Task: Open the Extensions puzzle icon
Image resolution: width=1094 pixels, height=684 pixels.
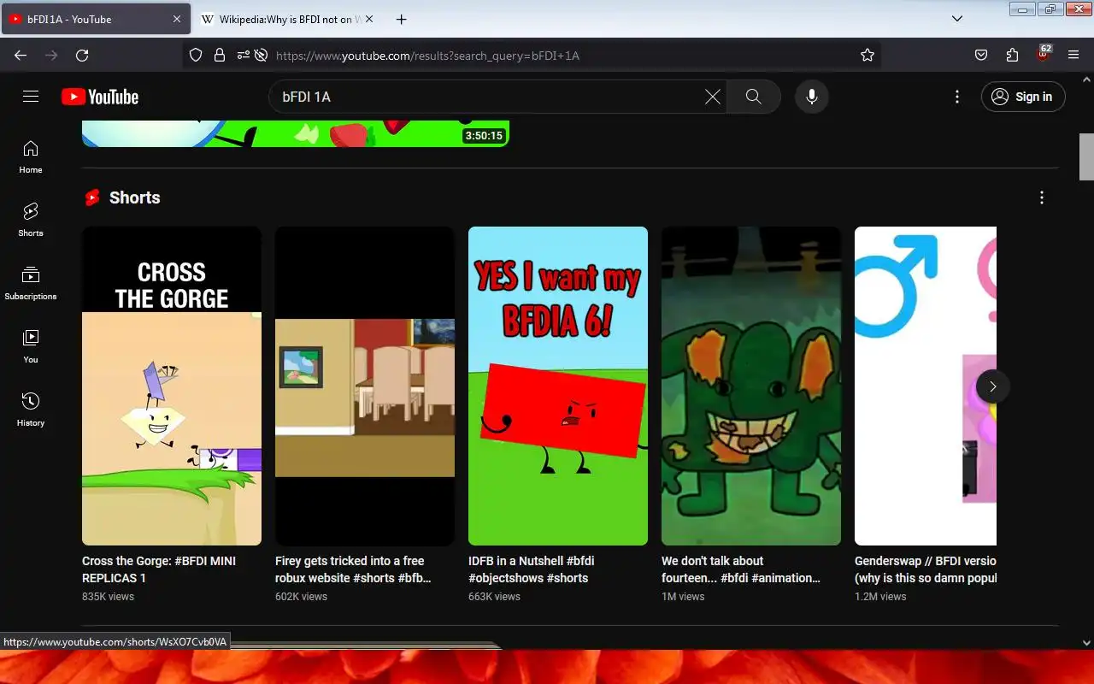Action: (1012, 55)
